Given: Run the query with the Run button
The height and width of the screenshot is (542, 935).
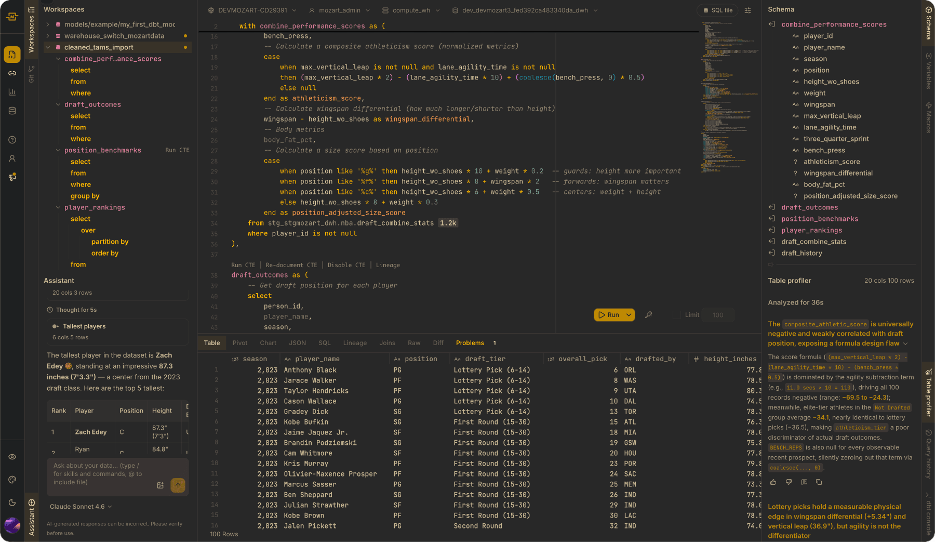Looking at the screenshot, I should (x=609, y=315).
